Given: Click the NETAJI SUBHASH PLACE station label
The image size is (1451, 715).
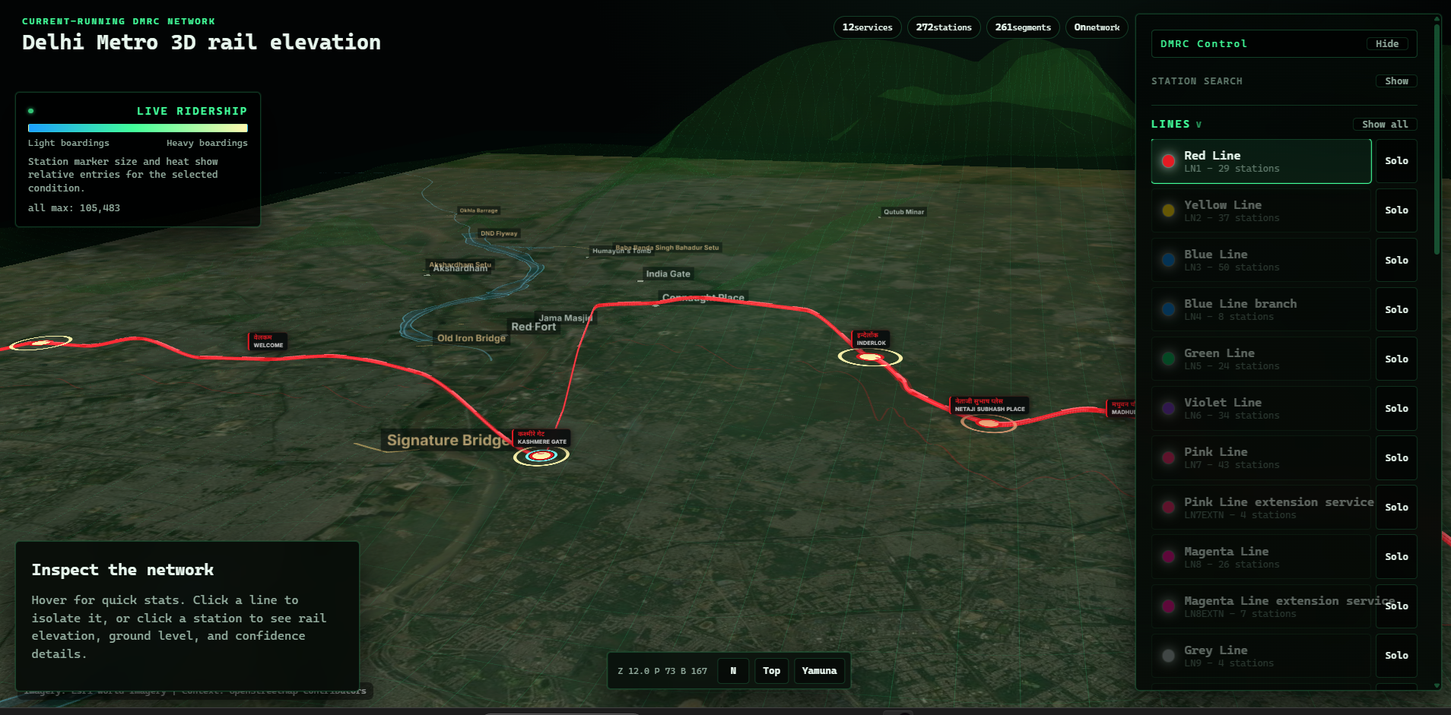Looking at the screenshot, I should (x=989, y=406).
